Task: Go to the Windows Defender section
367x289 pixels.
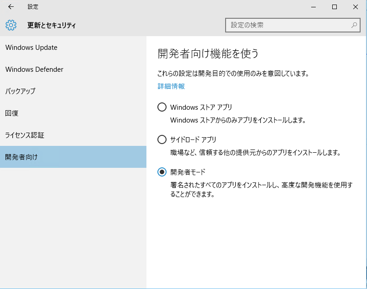Action: (x=34, y=70)
